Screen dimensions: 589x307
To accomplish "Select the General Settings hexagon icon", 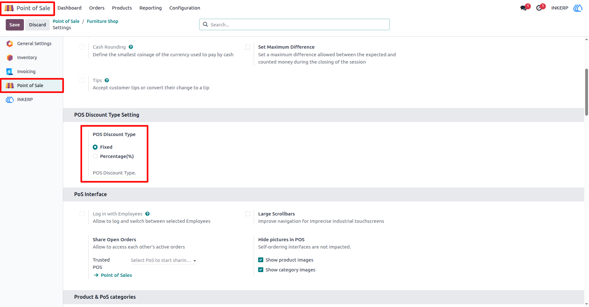I will tap(10, 44).
